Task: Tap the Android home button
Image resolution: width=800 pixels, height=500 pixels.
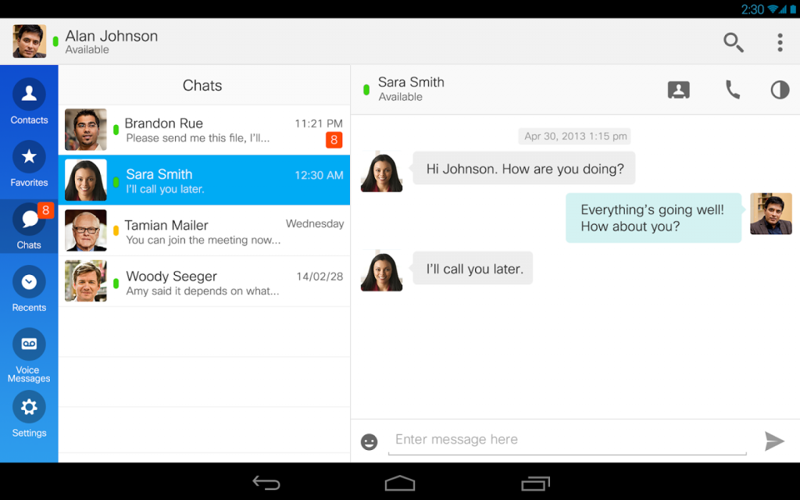Action: point(399,483)
